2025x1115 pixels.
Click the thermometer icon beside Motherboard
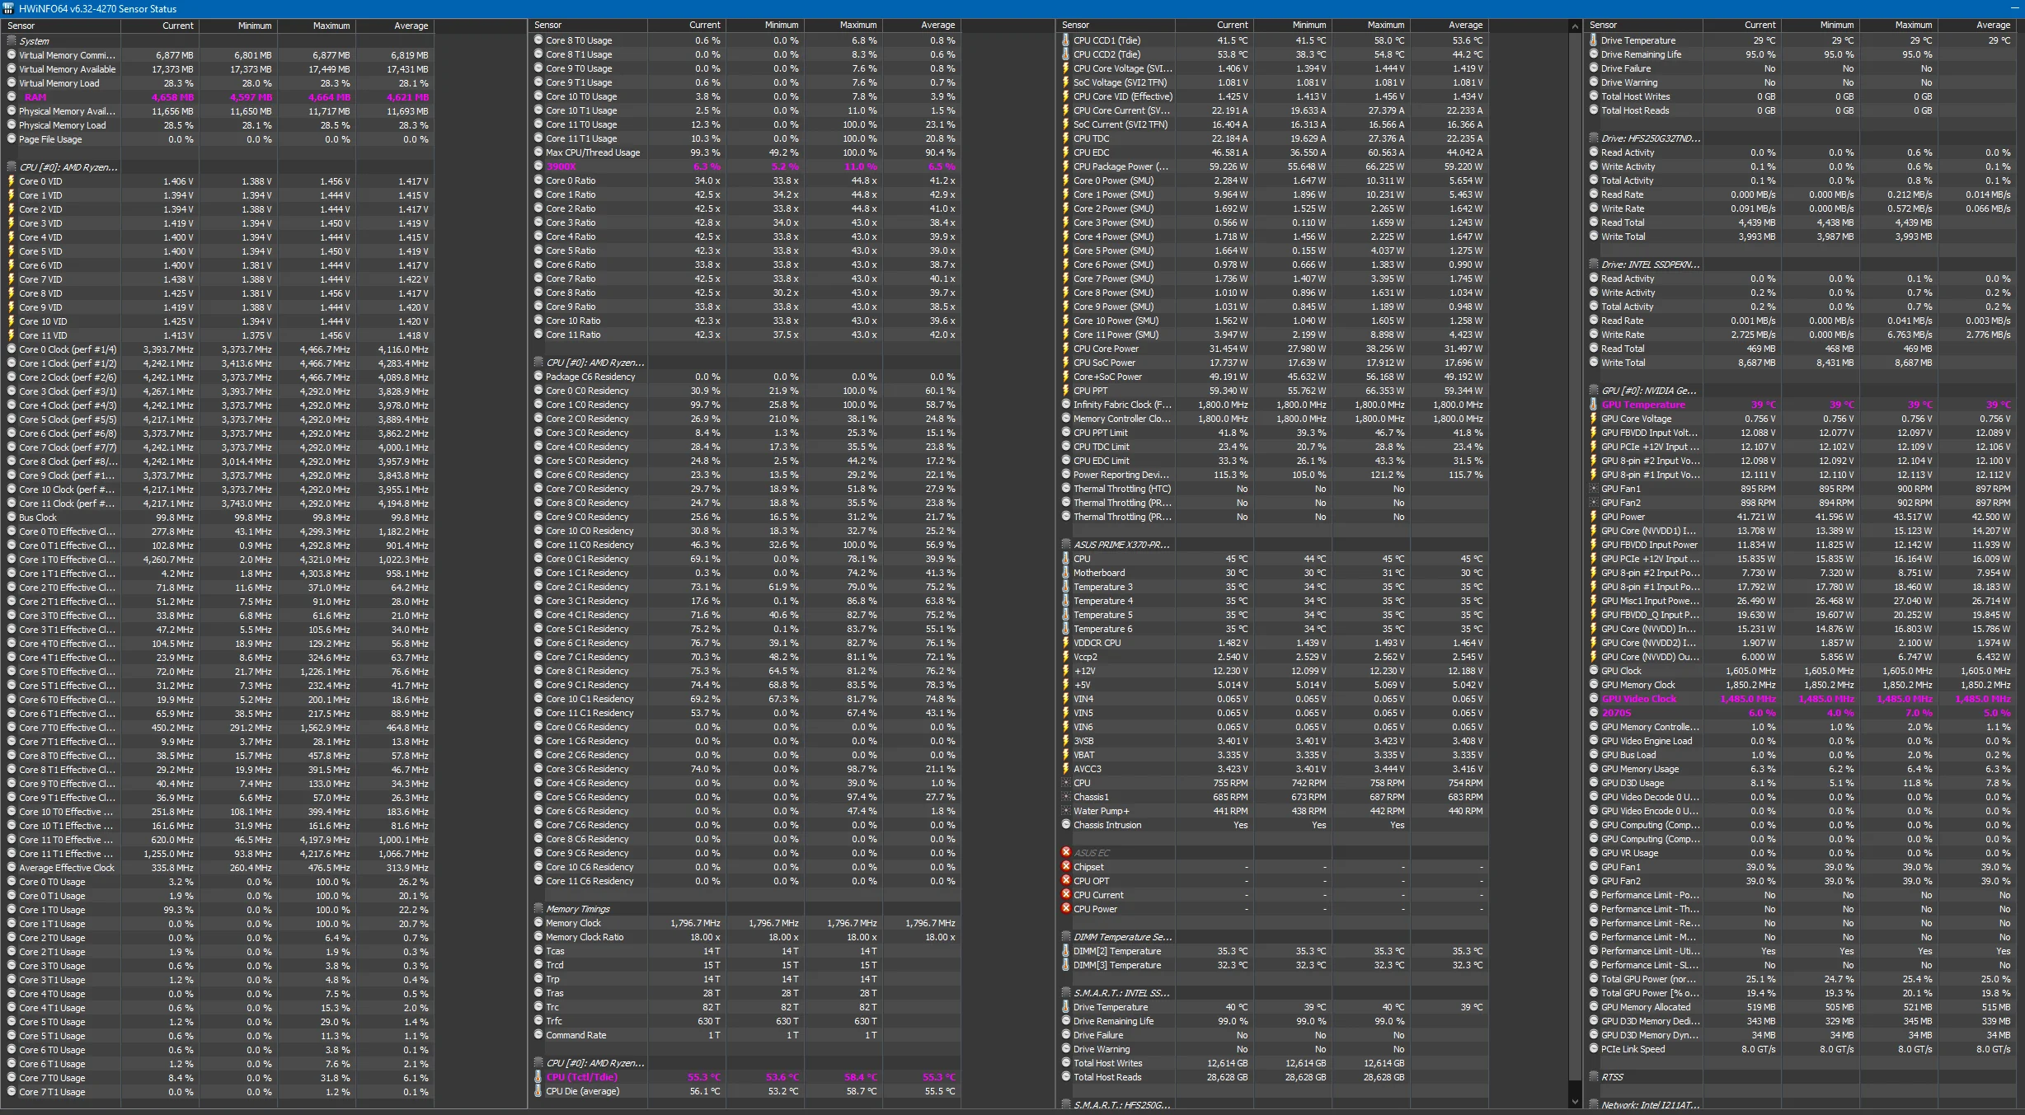pyautogui.click(x=1066, y=573)
